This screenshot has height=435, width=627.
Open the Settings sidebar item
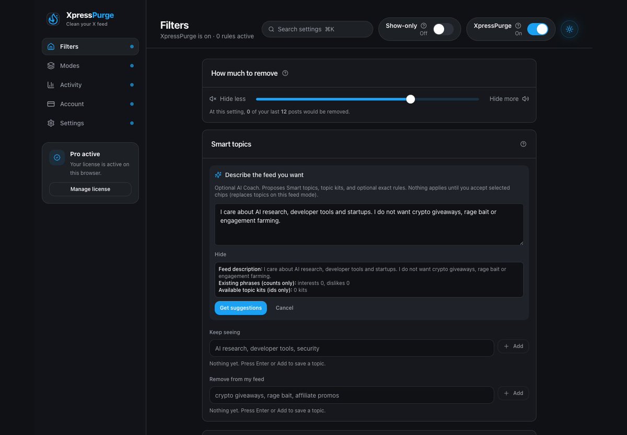click(90, 123)
